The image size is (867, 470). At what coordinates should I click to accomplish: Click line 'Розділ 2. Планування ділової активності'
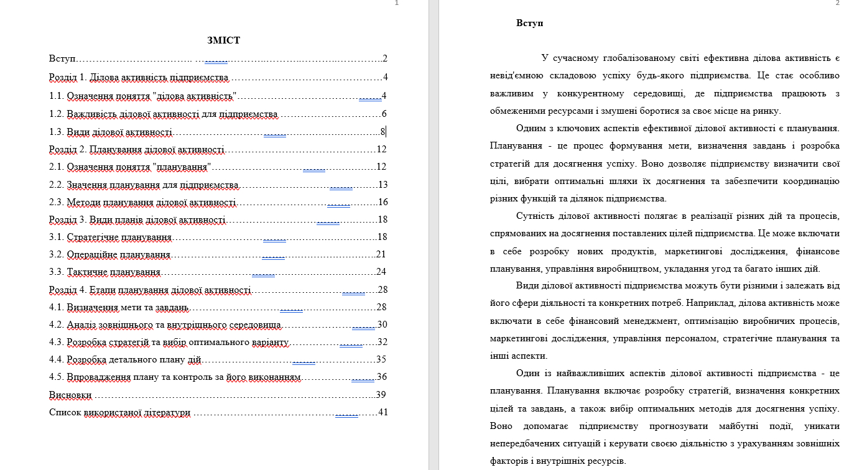218,149
